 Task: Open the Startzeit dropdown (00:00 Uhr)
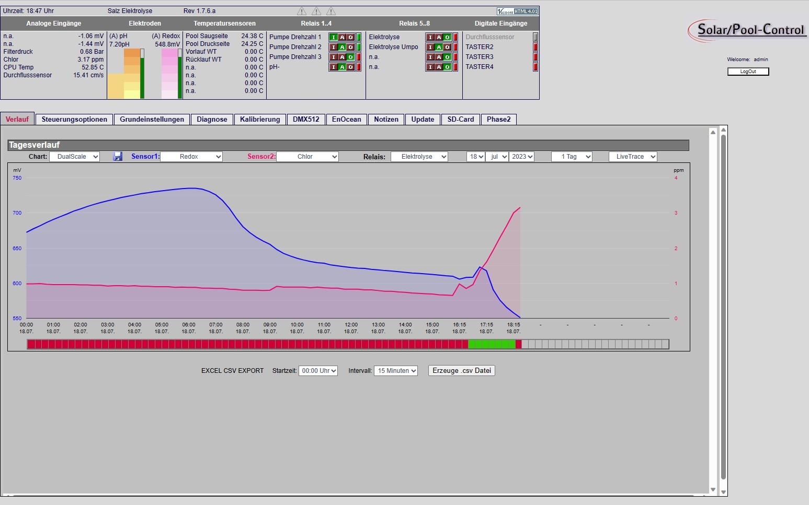click(x=318, y=371)
